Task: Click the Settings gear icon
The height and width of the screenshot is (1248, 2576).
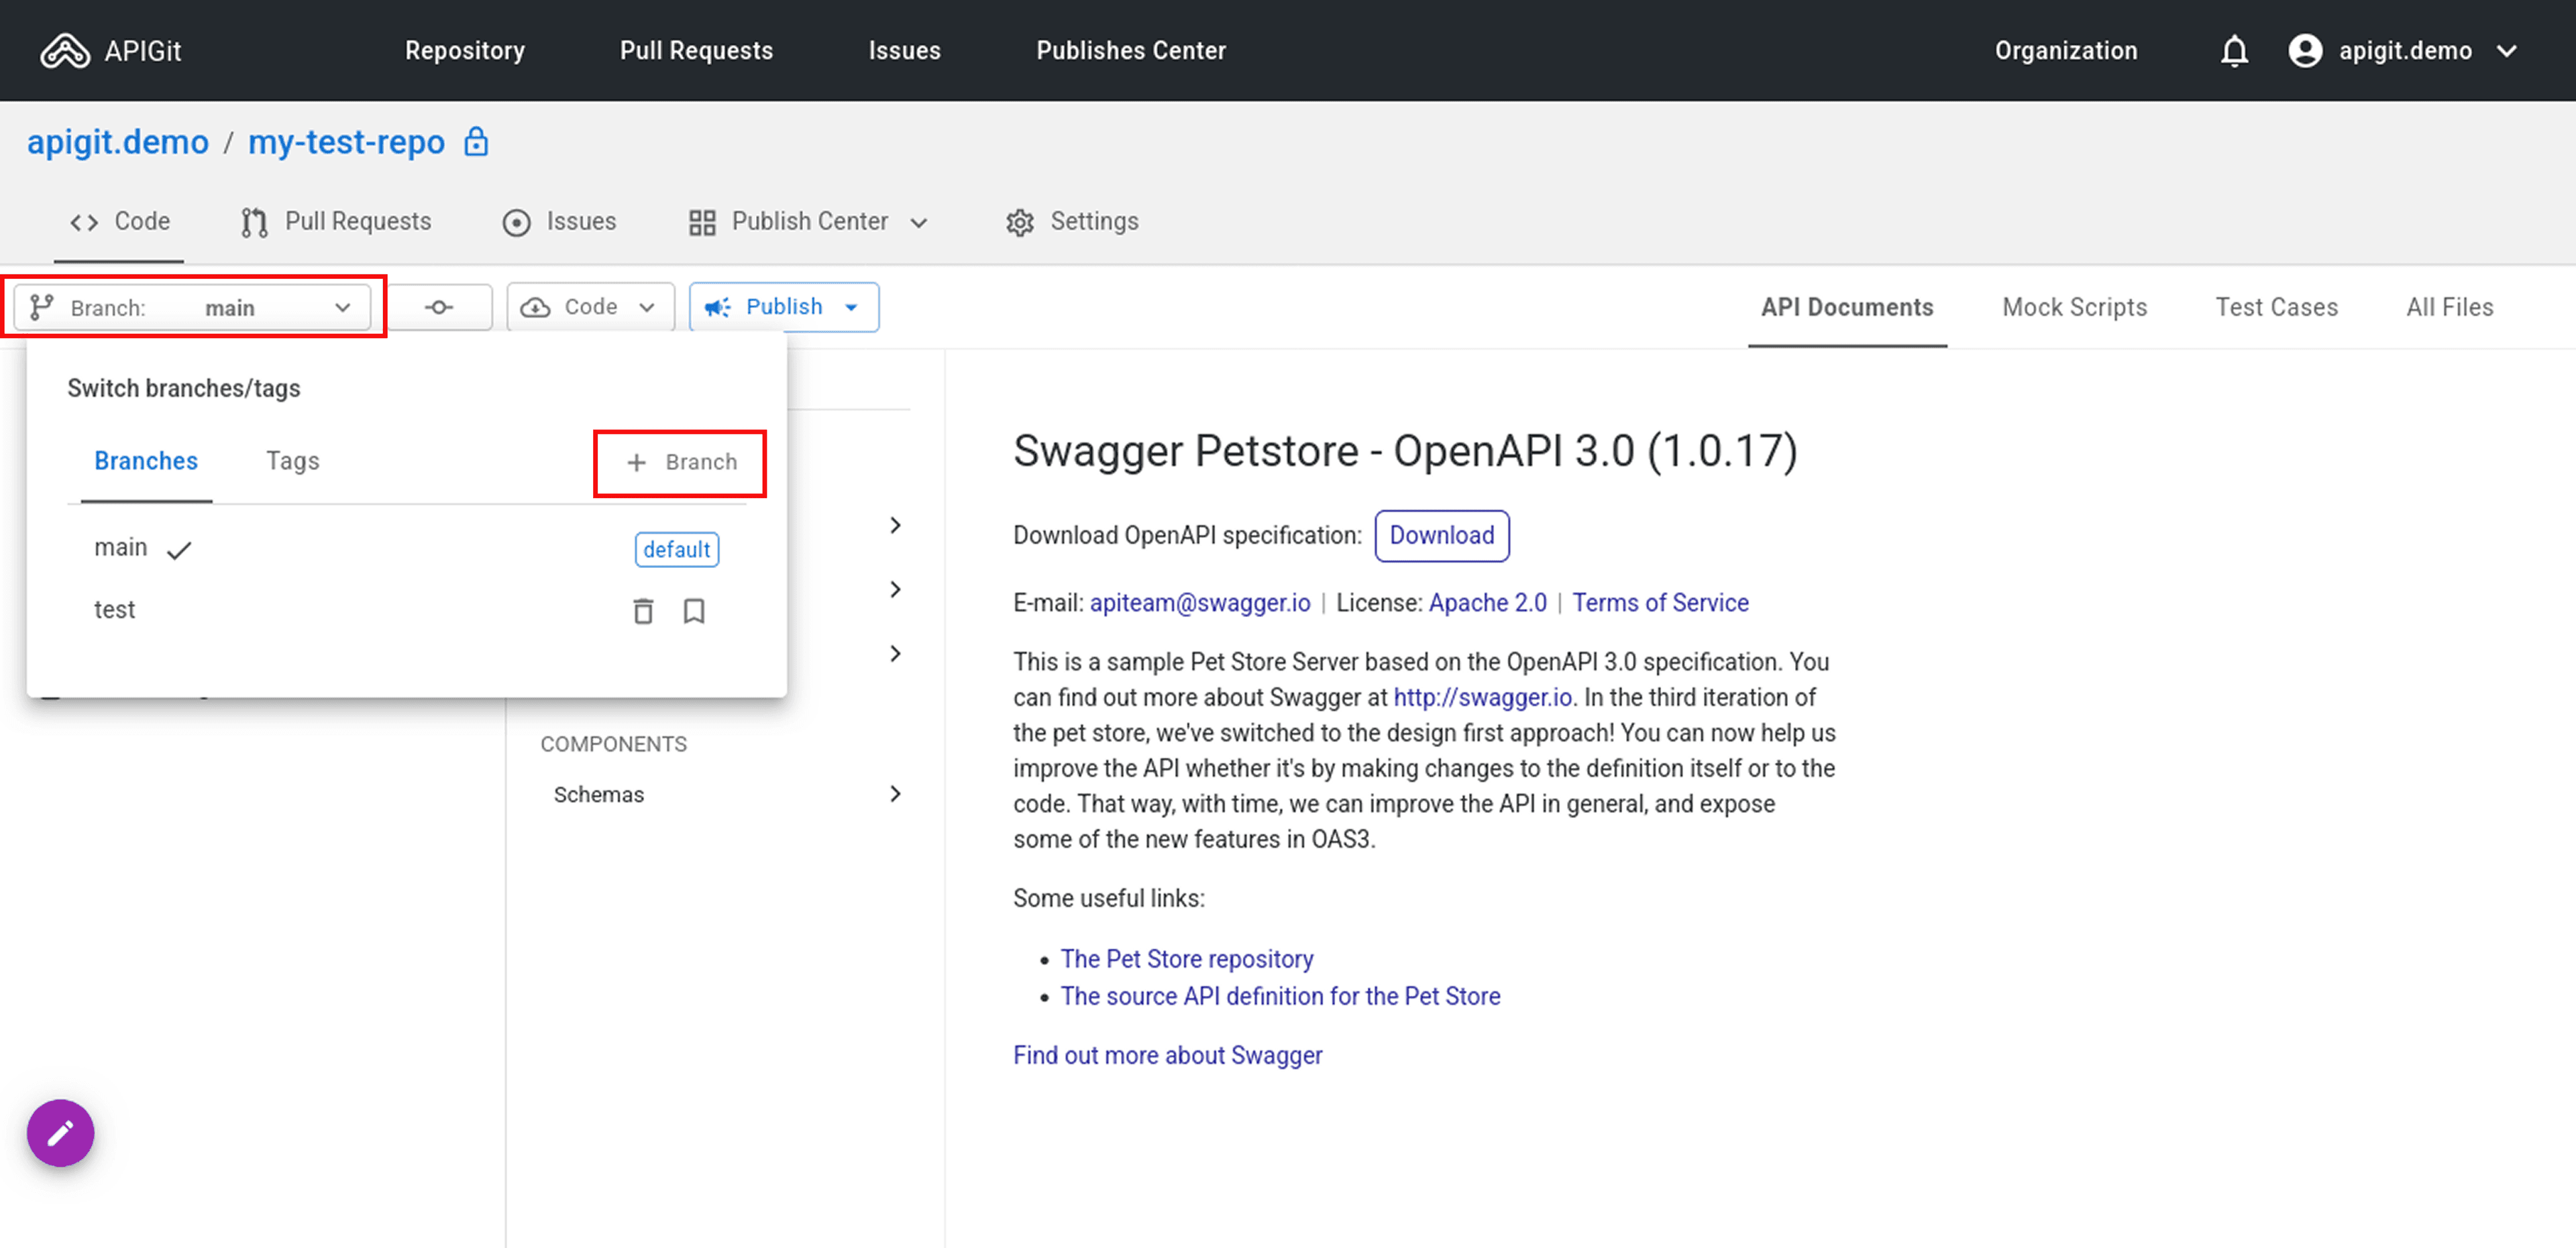Action: click(1019, 222)
